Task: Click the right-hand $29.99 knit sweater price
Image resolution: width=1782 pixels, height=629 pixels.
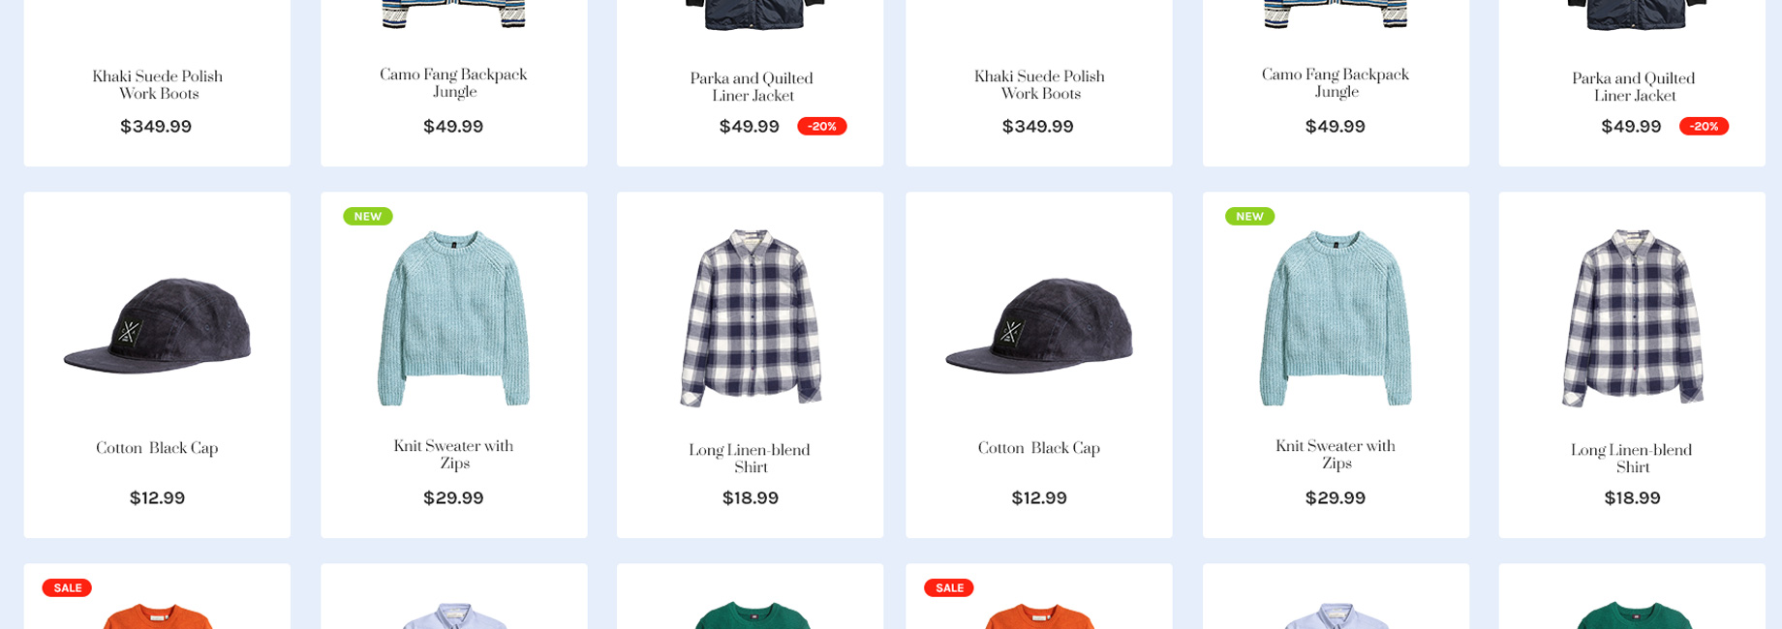Action: pos(1336,498)
